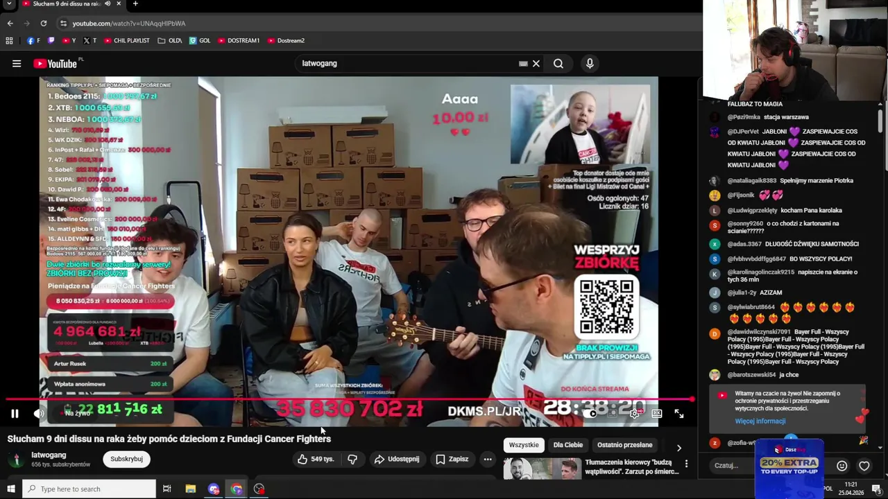Send a heart reaction in chat
888x499 pixels.
[x=864, y=466]
